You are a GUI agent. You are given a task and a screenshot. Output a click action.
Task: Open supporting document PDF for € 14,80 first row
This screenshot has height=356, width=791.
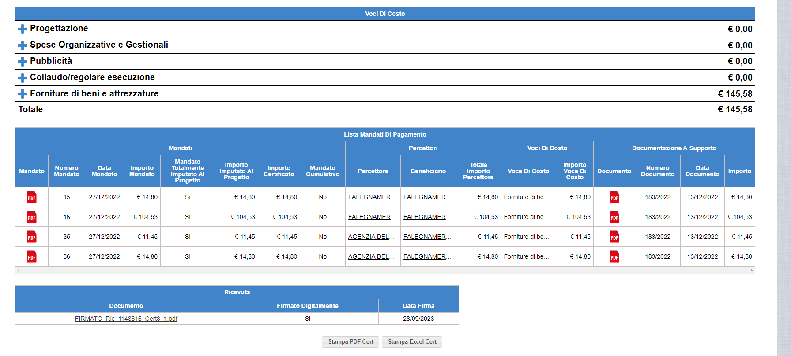[614, 197]
